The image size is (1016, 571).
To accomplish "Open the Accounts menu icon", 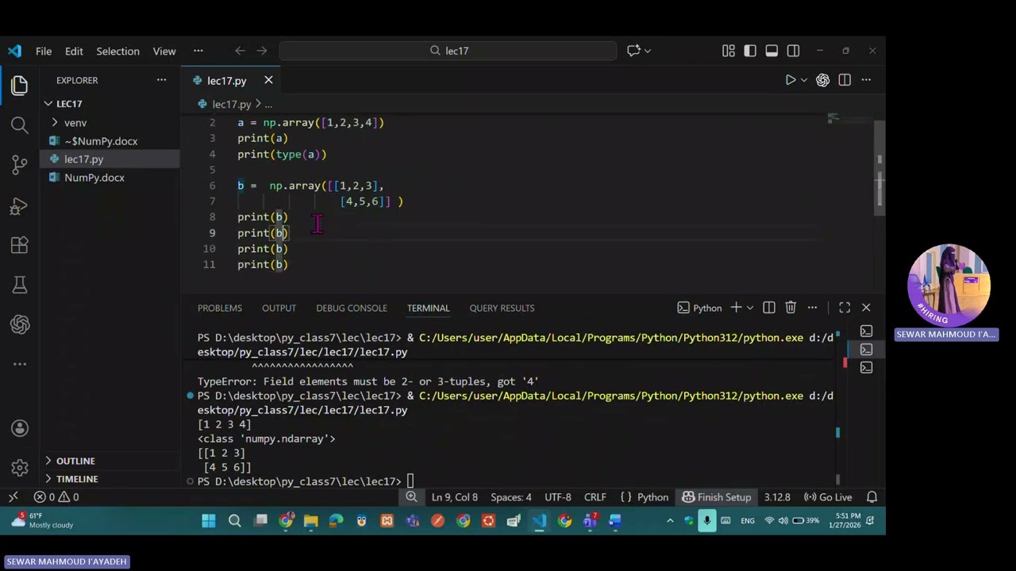I will click(x=19, y=428).
